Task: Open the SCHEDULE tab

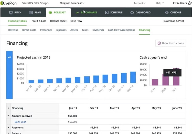Action: pos(114,13)
